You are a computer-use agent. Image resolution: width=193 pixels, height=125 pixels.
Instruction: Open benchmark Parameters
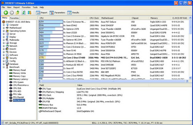(x=57, y=13)
